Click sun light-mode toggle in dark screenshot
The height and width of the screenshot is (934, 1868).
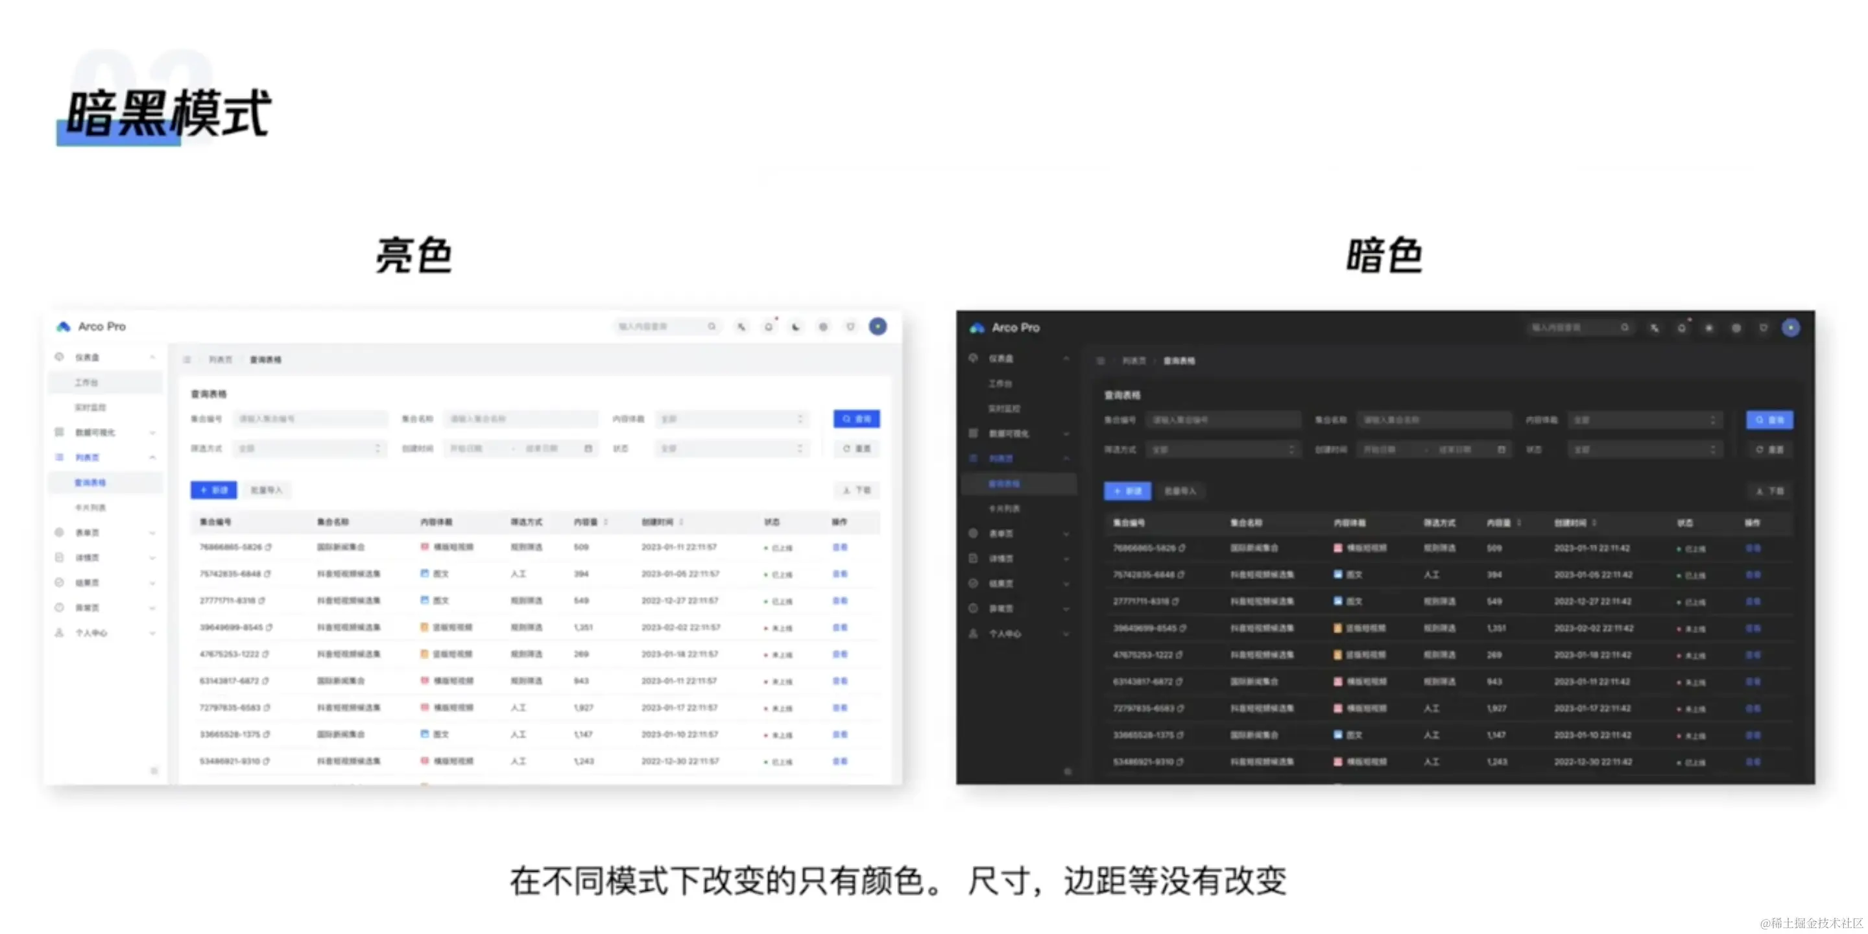1709,328
